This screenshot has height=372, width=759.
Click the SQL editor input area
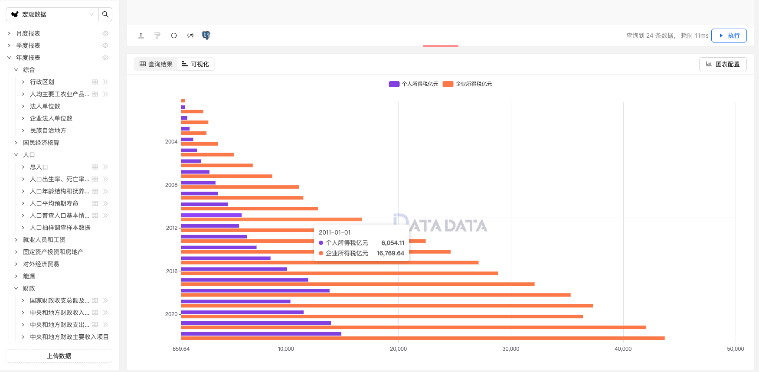coord(437,12)
